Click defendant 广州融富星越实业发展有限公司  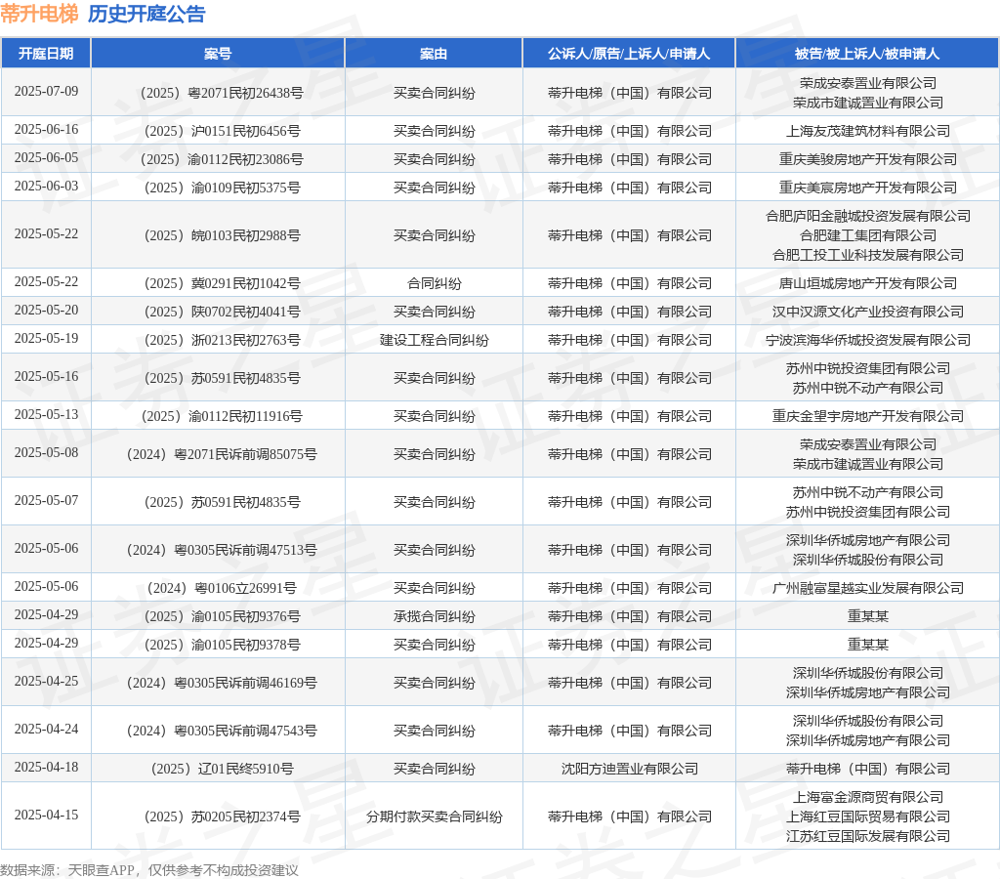867,588
